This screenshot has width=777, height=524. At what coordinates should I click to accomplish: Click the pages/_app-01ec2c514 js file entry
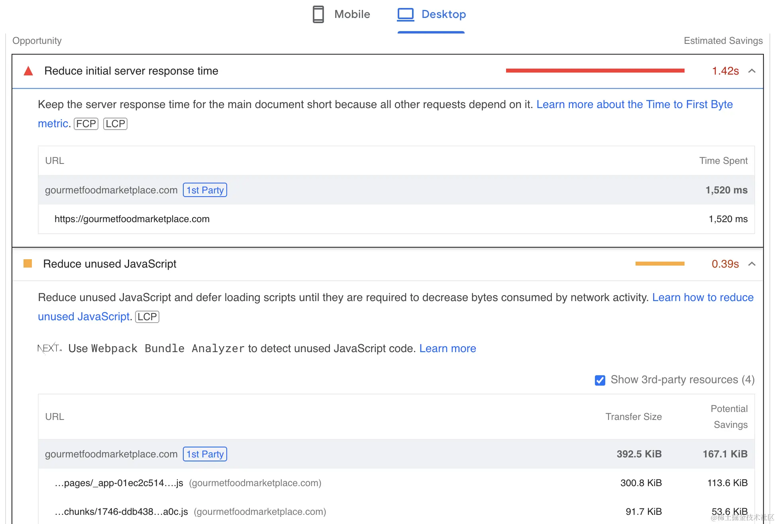pyautogui.click(x=119, y=483)
